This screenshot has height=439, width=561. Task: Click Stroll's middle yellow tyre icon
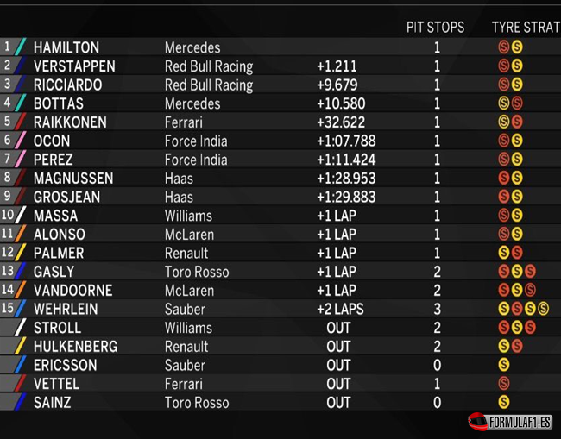tap(517, 328)
